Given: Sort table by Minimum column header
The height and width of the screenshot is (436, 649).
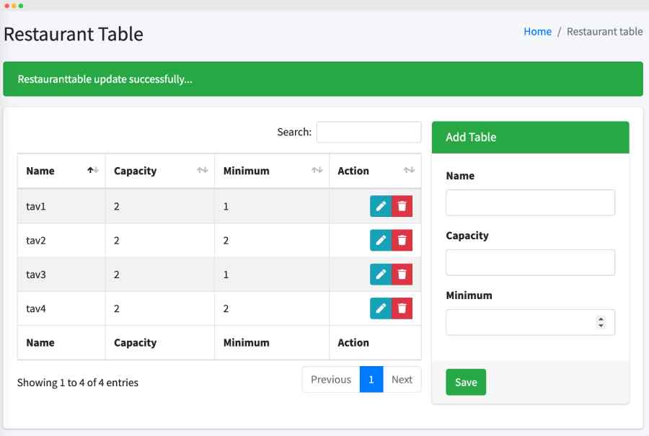Looking at the screenshot, I should pyautogui.click(x=272, y=171).
